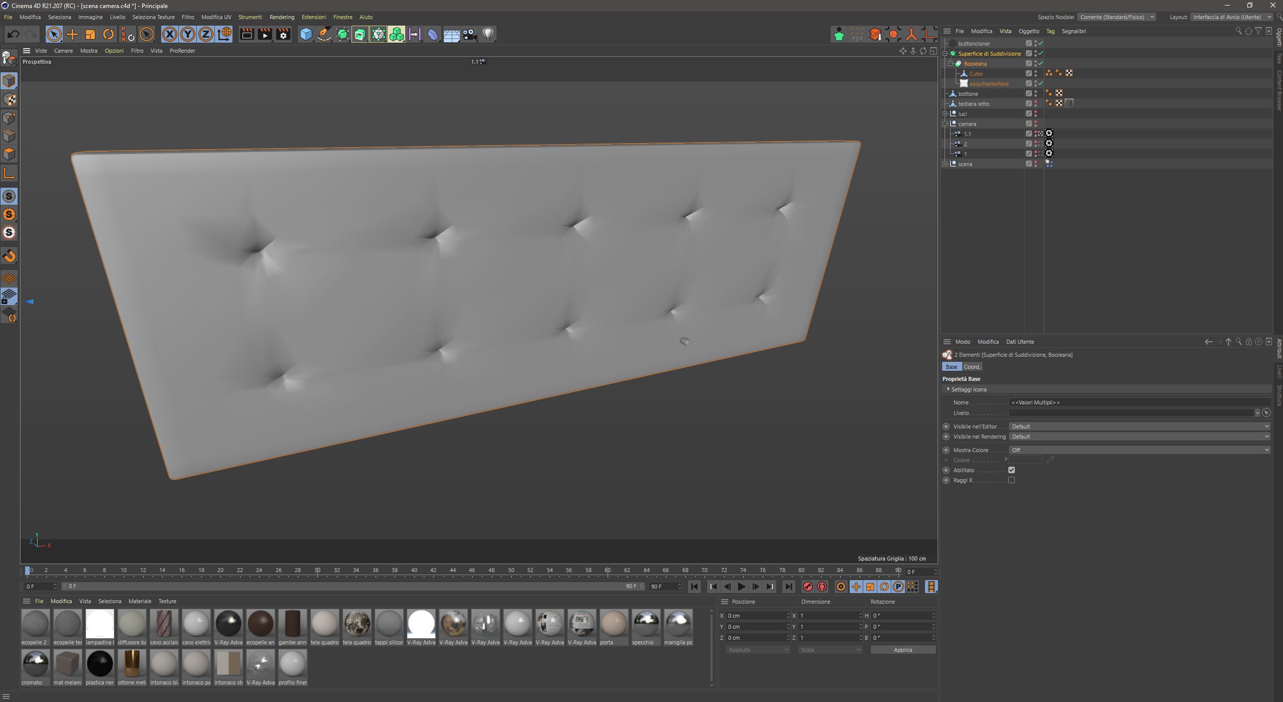Select the Move tool
1283x702 pixels.
tap(72, 34)
